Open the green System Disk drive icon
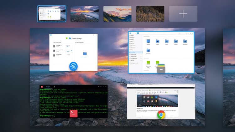 coord(149,63)
